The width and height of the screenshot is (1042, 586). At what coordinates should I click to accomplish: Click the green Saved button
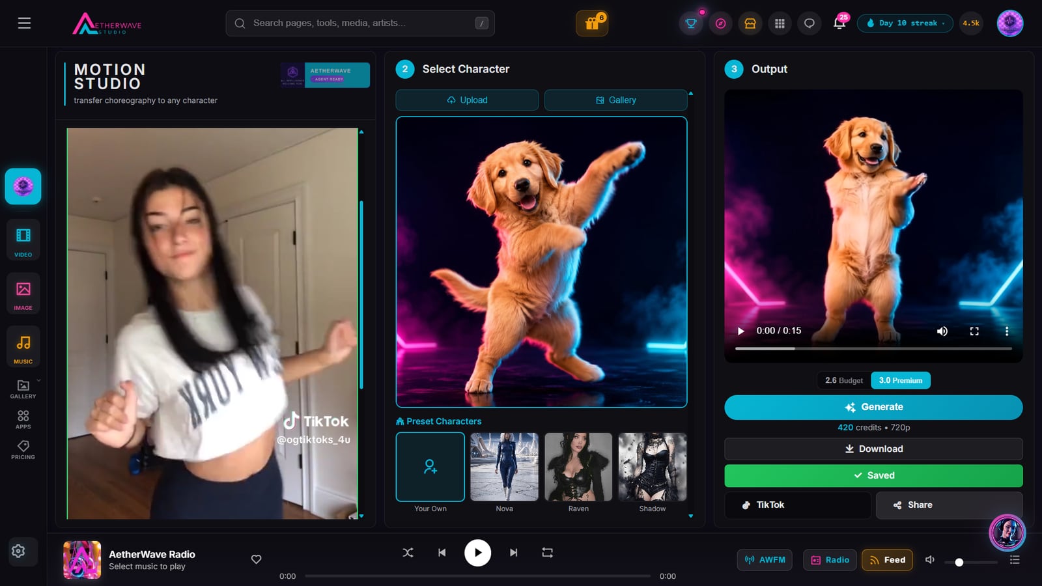(873, 476)
